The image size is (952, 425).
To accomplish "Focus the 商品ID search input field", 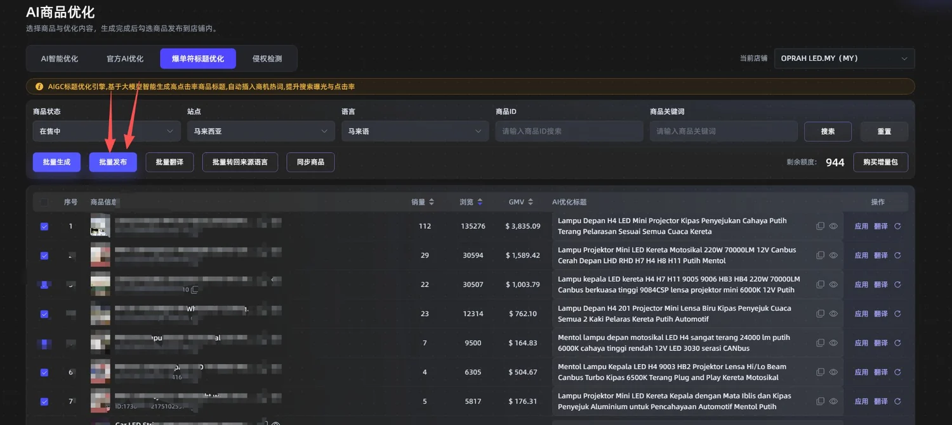I will pos(569,131).
